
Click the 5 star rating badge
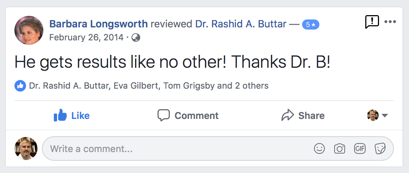click(311, 25)
